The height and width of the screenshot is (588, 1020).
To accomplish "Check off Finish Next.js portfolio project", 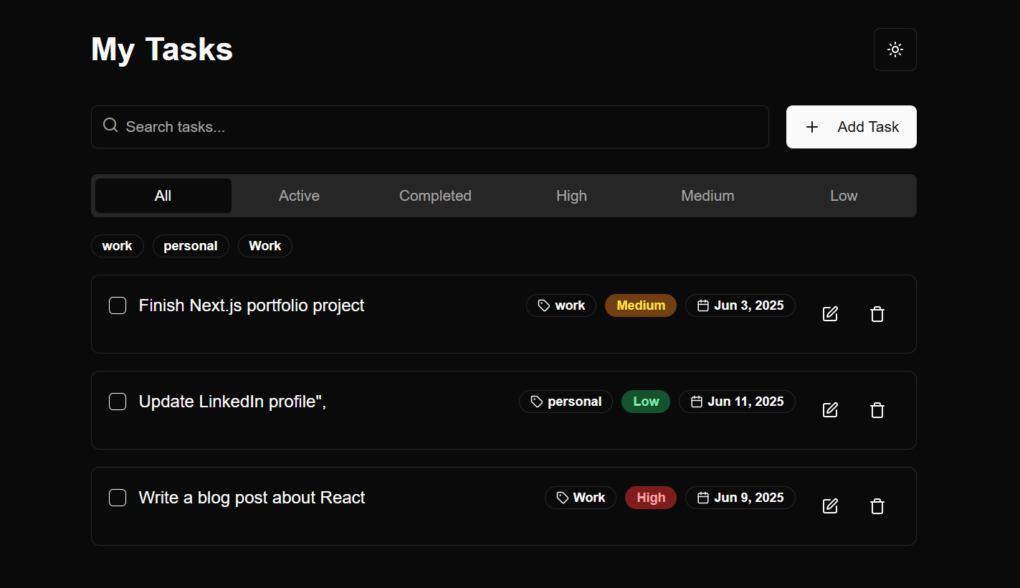I will click(118, 305).
